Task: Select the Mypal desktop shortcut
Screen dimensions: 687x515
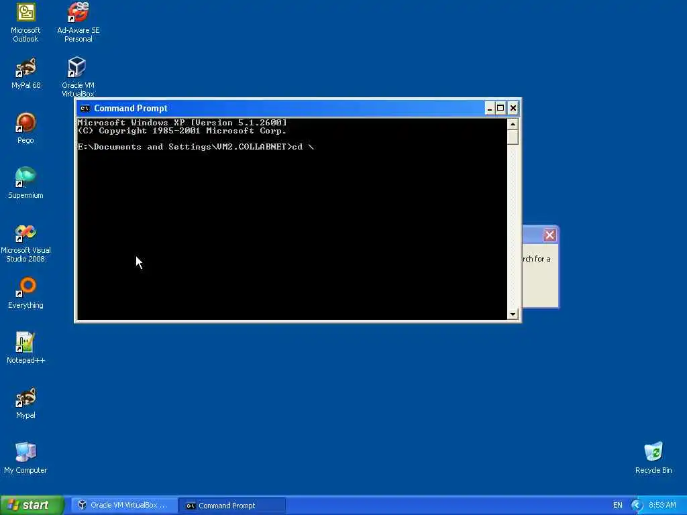Action: [x=25, y=403]
